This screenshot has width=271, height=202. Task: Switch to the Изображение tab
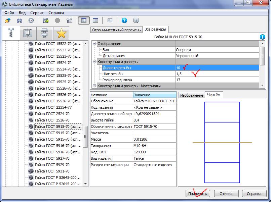coord(192,95)
